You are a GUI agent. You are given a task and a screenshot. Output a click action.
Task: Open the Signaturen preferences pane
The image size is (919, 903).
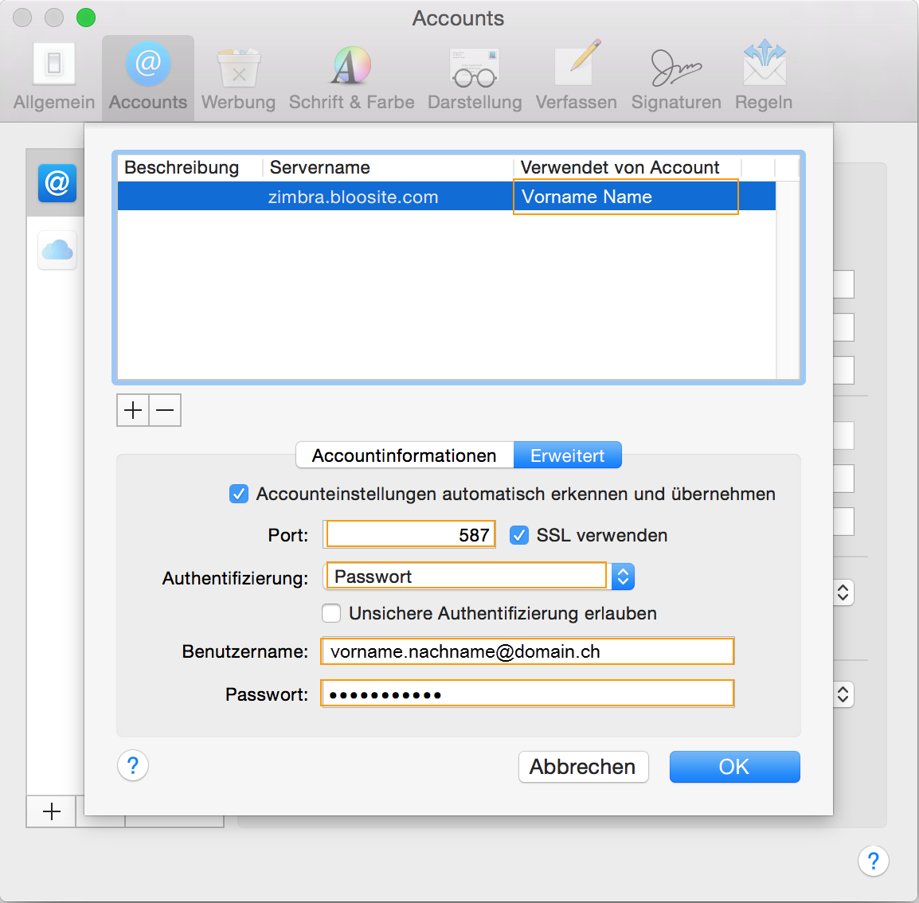676,77
